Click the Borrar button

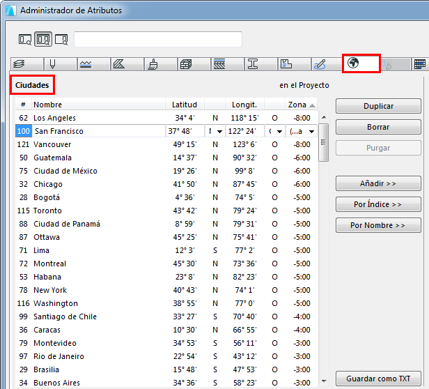(x=378, y=127)
